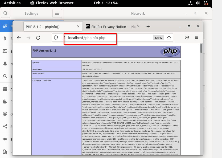Select Search magnifier row in Settings sidebar
Image resolution: width=222 pixels, height=158 pixels.
pyautogui.click(x=5, y=76)
